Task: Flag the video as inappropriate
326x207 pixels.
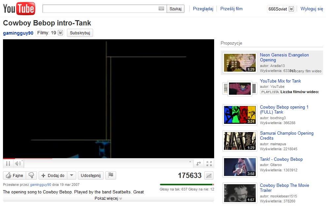Action: pos(111,176)
